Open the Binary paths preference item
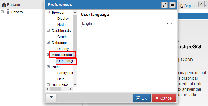This screenshot has height=106, width=208. [x=65, y=73]
